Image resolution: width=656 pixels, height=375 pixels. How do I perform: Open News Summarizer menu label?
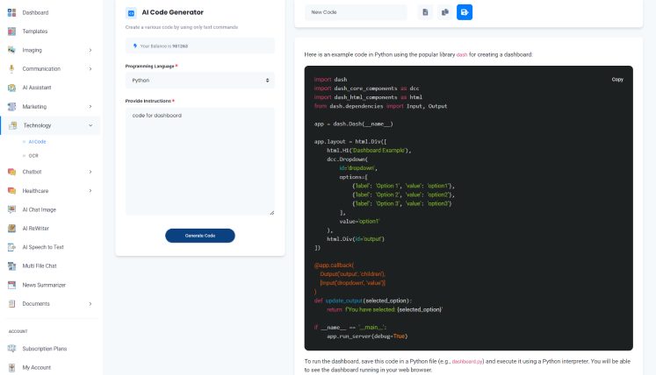click(x=44, y=285)
